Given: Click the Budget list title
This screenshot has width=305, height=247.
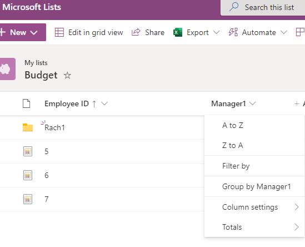Looking at the screenshot, I should tap(41, 75).
